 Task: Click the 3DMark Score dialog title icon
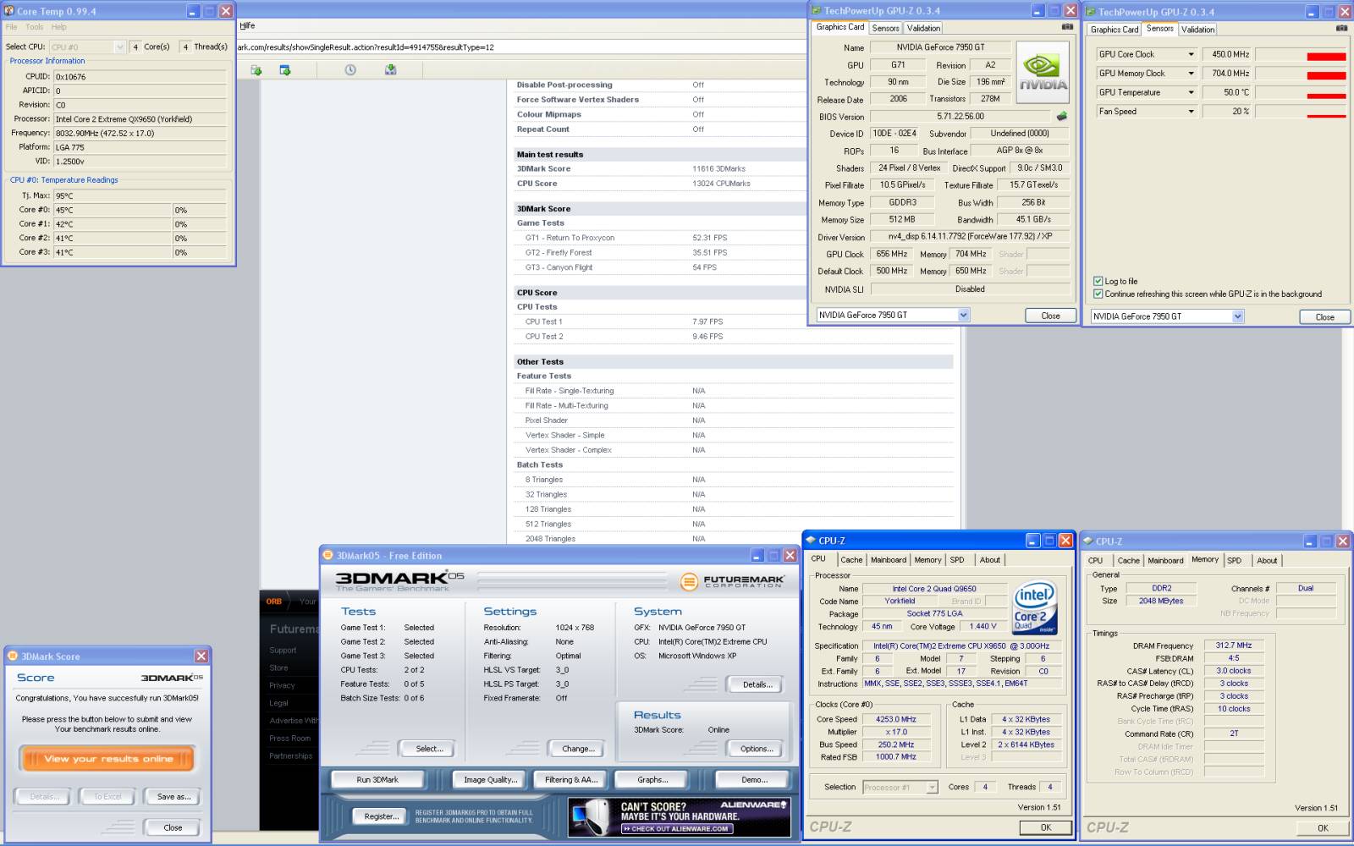(13, 656)
